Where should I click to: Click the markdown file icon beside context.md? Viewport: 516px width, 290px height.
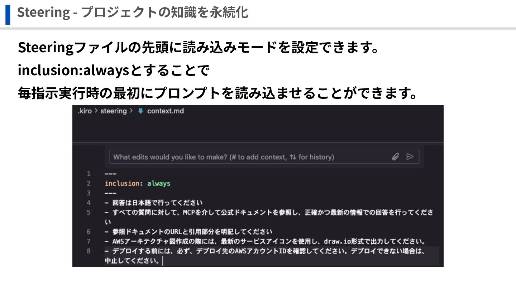(x=140, y=111)
